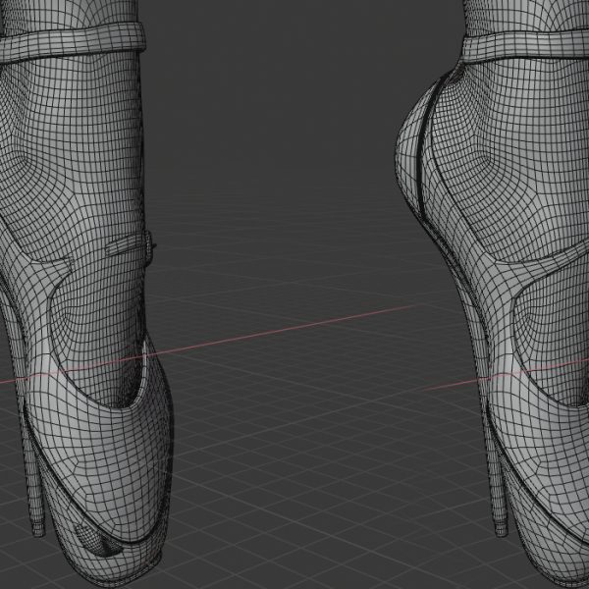This screenshot has height=589, width=589.
Task: Click the bottom tip of left stiletto heel
Action: (39, 532)
